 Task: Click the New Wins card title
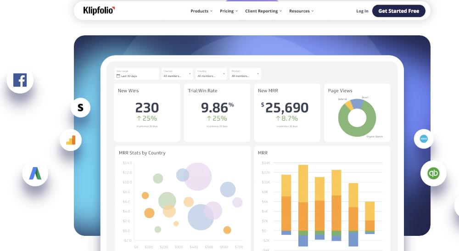(x=128, y=91)
